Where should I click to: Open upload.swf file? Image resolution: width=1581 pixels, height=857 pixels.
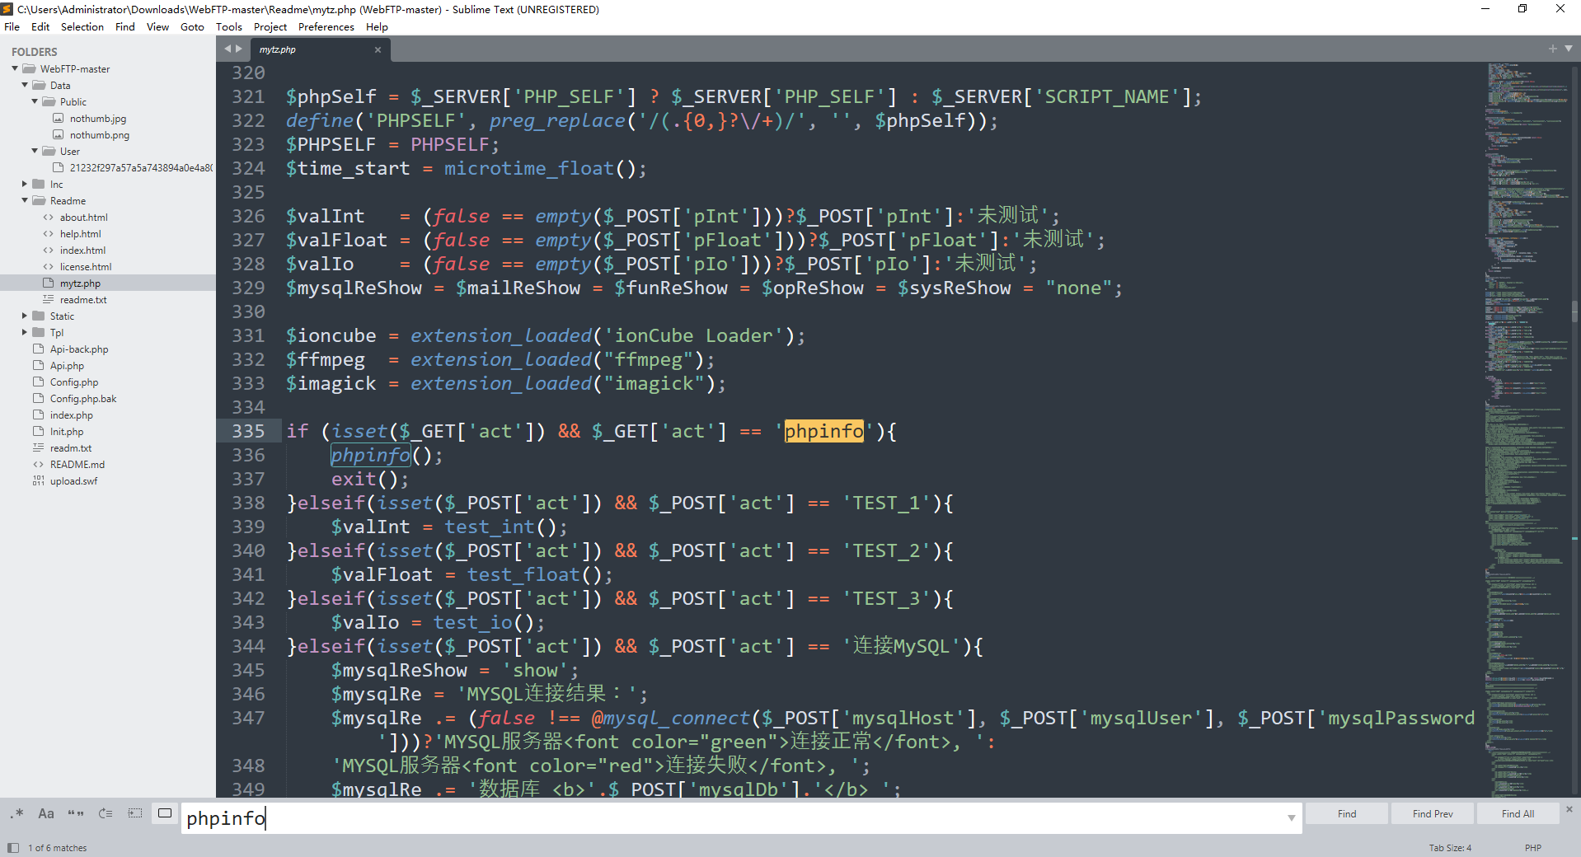coord(73,481)
